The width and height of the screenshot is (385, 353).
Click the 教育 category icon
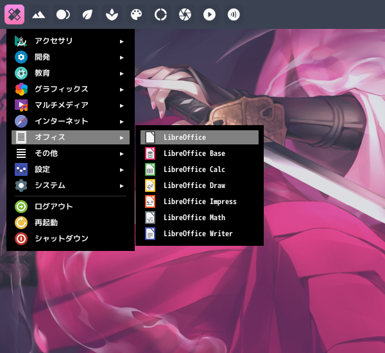[x=21, y=73]
